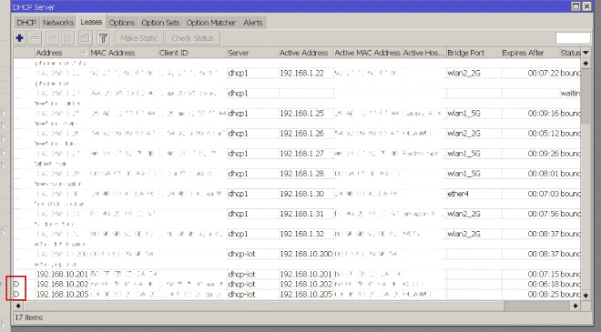
Task: Click the Make Static button
Action: 139,38
